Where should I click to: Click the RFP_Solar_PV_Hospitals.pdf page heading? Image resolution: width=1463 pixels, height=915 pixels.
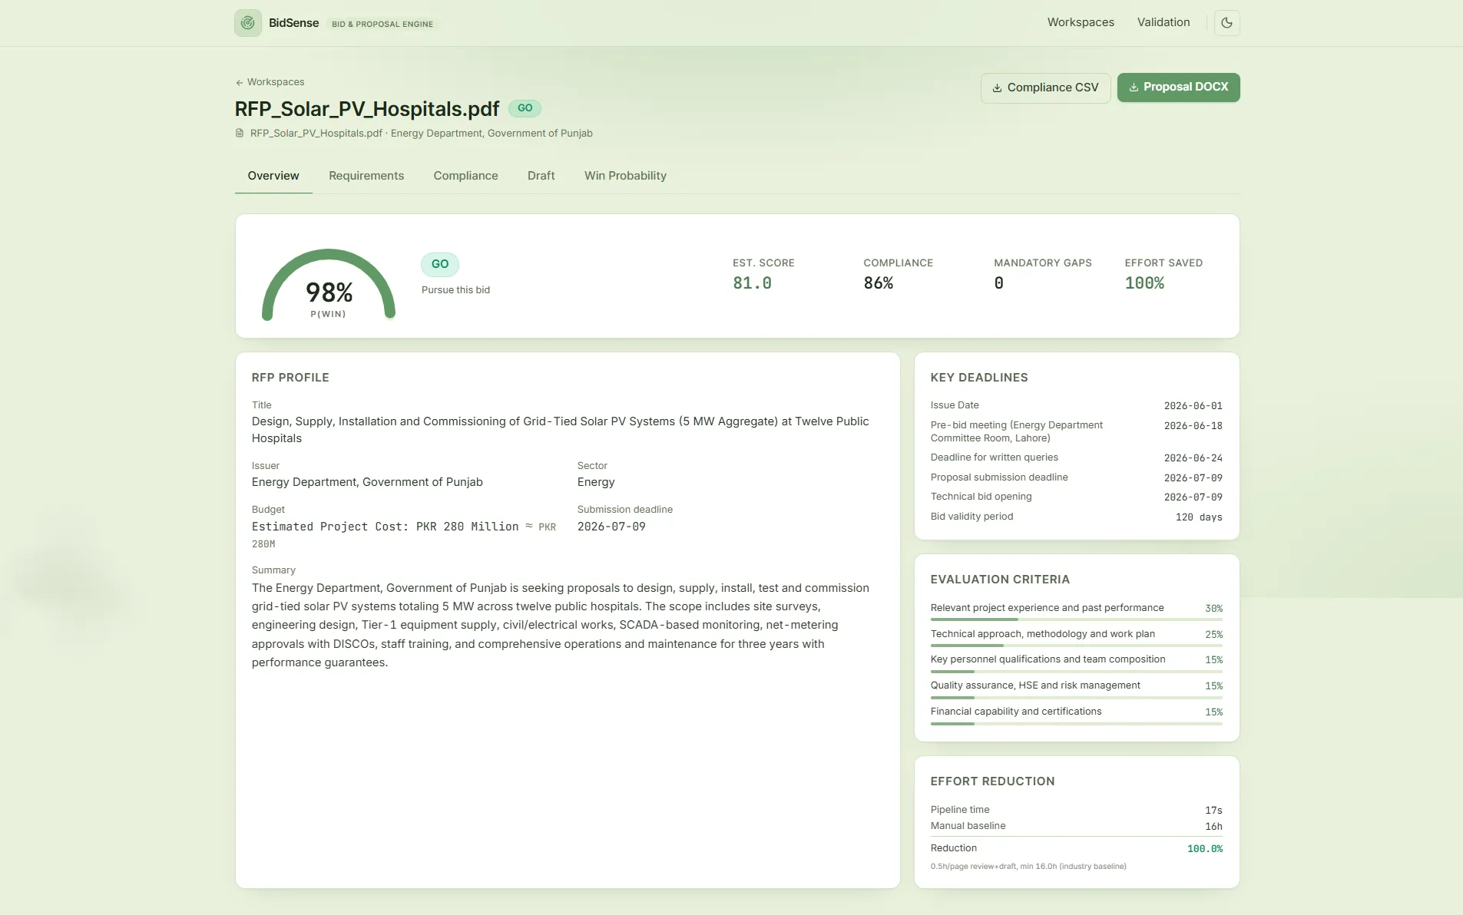click(367, 109)
